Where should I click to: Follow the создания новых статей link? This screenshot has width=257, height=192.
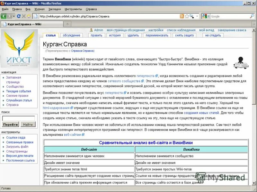click(201, 113)
